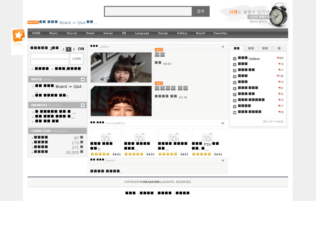
Task: Select login page option 2
Action: point(69,50)
